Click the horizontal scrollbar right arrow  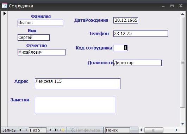[176, 130]
